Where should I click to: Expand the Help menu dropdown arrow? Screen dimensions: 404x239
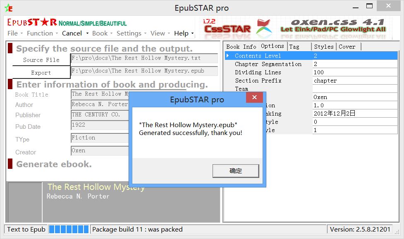192,33
